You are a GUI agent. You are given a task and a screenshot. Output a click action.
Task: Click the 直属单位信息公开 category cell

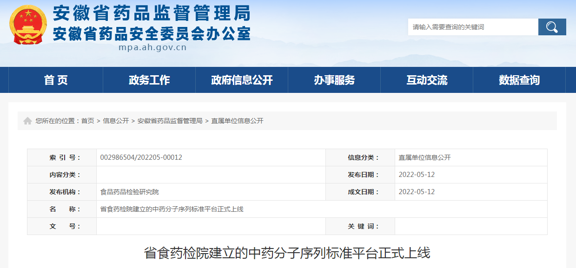471,157
